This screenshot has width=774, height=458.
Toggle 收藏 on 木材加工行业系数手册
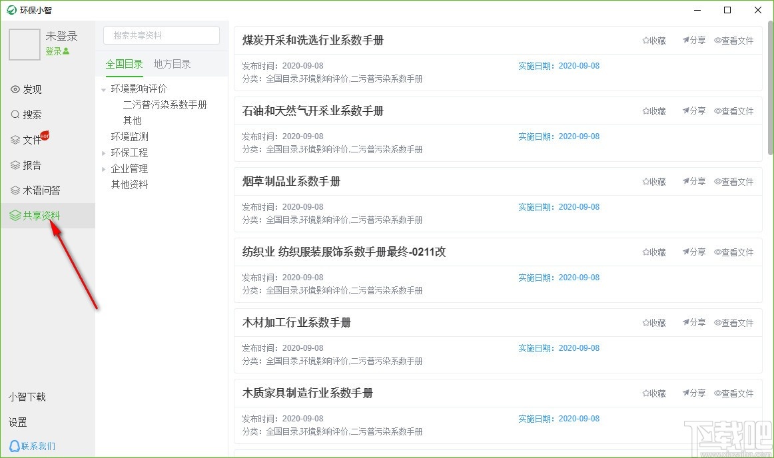point(653,322)
